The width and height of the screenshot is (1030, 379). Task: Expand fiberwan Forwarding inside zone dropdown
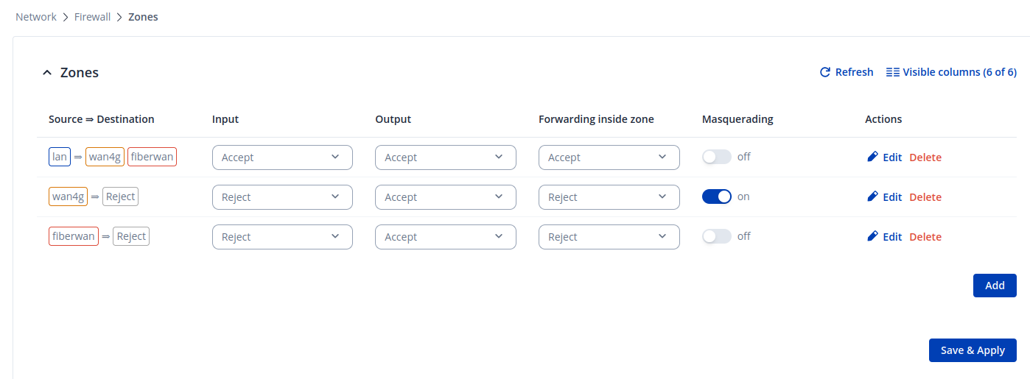609,237
